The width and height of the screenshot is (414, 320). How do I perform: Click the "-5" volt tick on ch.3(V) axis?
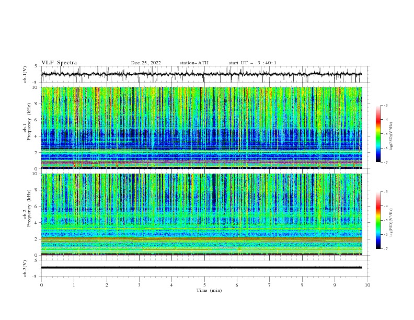coord(36,277)
